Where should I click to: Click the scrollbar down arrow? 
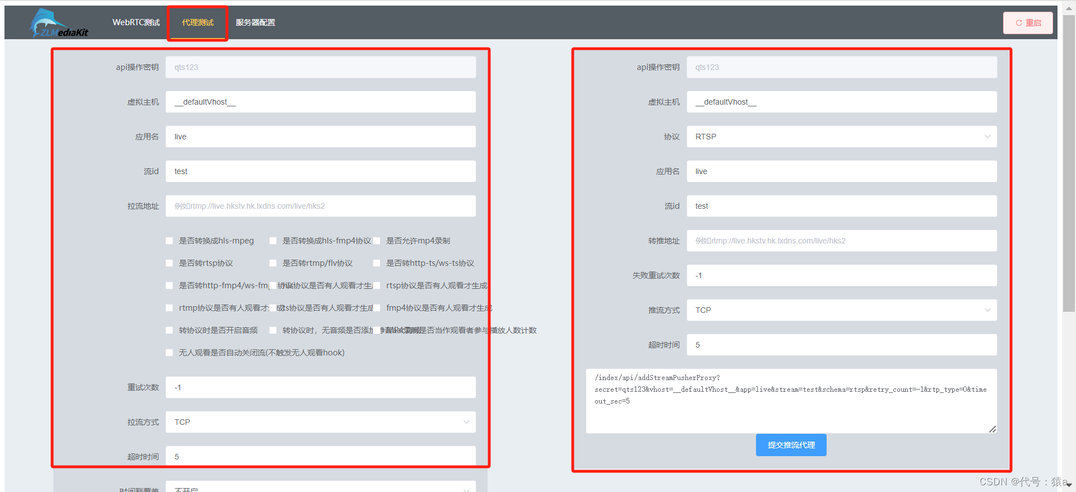coord(1069,485)
